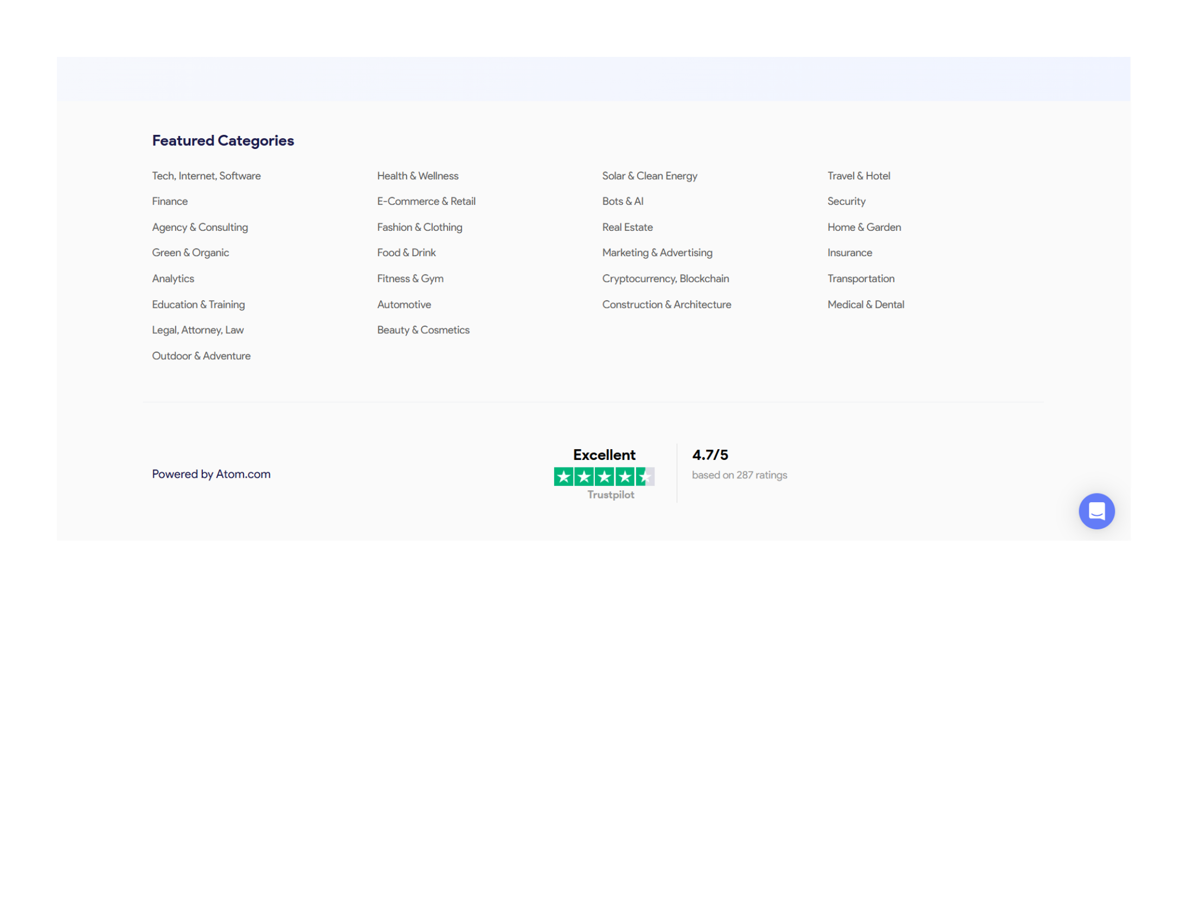Click the Trustpilot logo text
The width and height of the screenshot is (1193, 921).
coord(610,494)
